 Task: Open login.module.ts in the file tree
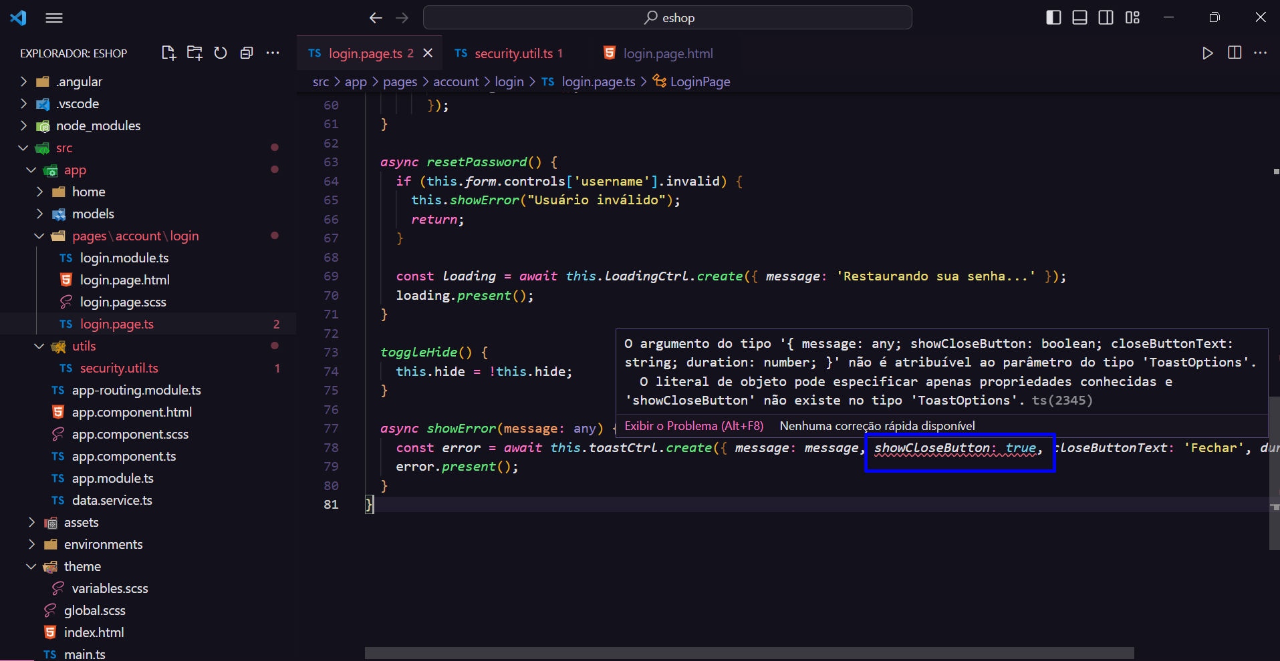click(x=124, y=258)
